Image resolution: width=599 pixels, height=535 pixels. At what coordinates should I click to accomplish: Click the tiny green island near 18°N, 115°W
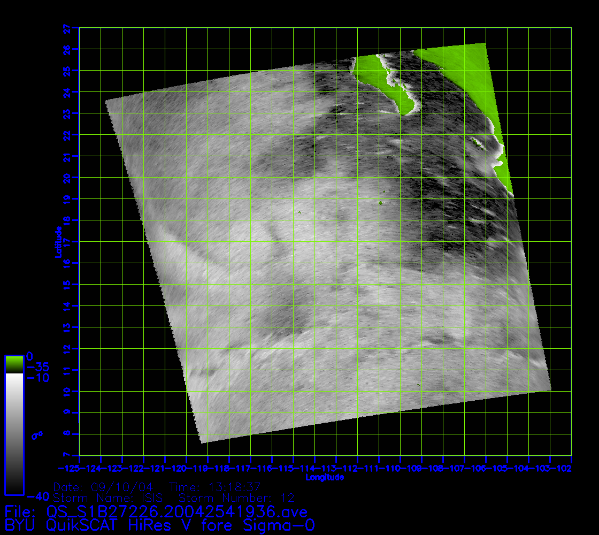coord(299,212)
